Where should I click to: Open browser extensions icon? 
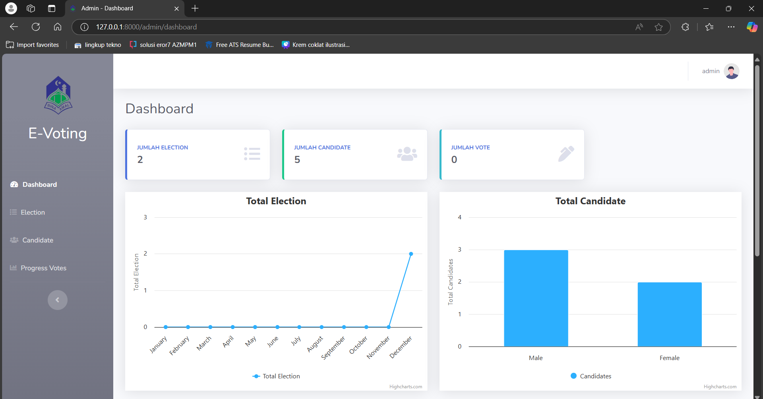tap(685, 27)
